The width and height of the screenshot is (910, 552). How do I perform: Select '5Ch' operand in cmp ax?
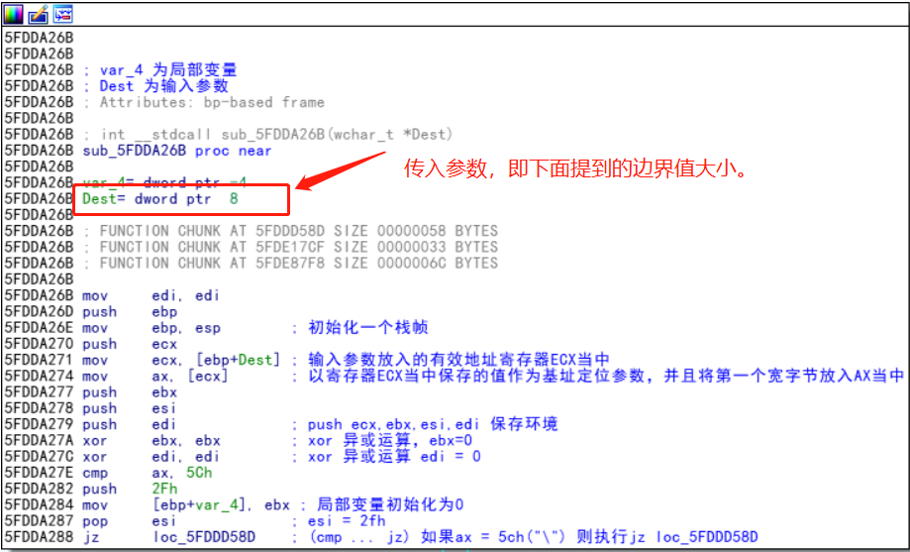point(199,473)
